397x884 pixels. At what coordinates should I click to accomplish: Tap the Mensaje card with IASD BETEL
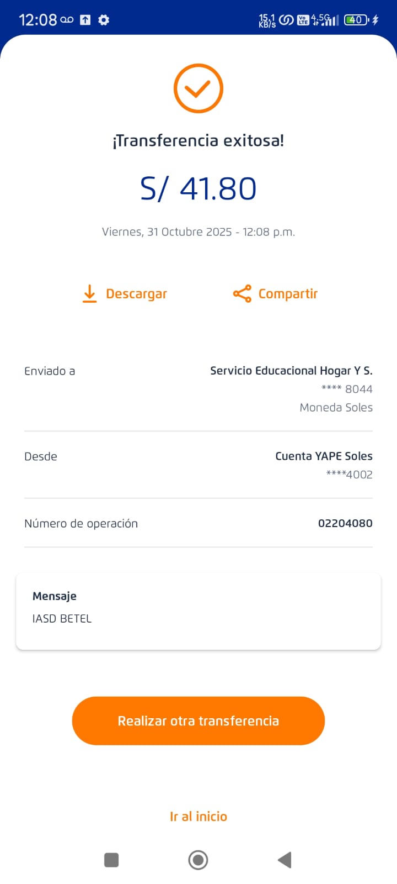198,611
